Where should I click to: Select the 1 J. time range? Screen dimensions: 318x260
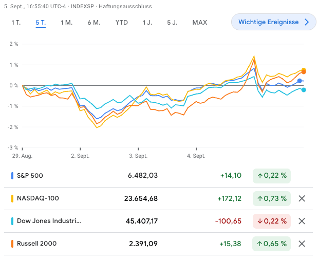point(147,22)
